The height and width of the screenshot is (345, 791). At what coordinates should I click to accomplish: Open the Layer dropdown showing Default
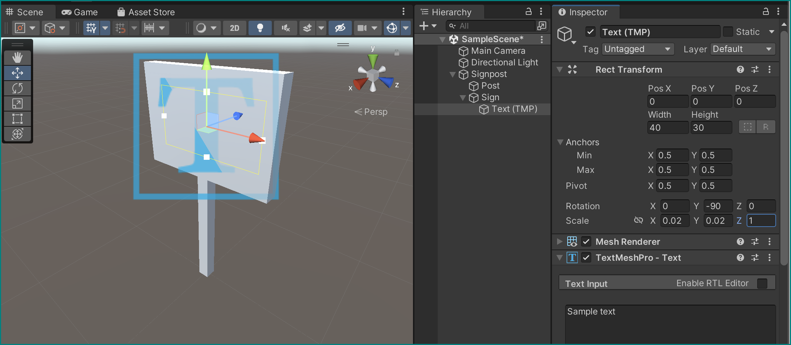click(742, 49)
